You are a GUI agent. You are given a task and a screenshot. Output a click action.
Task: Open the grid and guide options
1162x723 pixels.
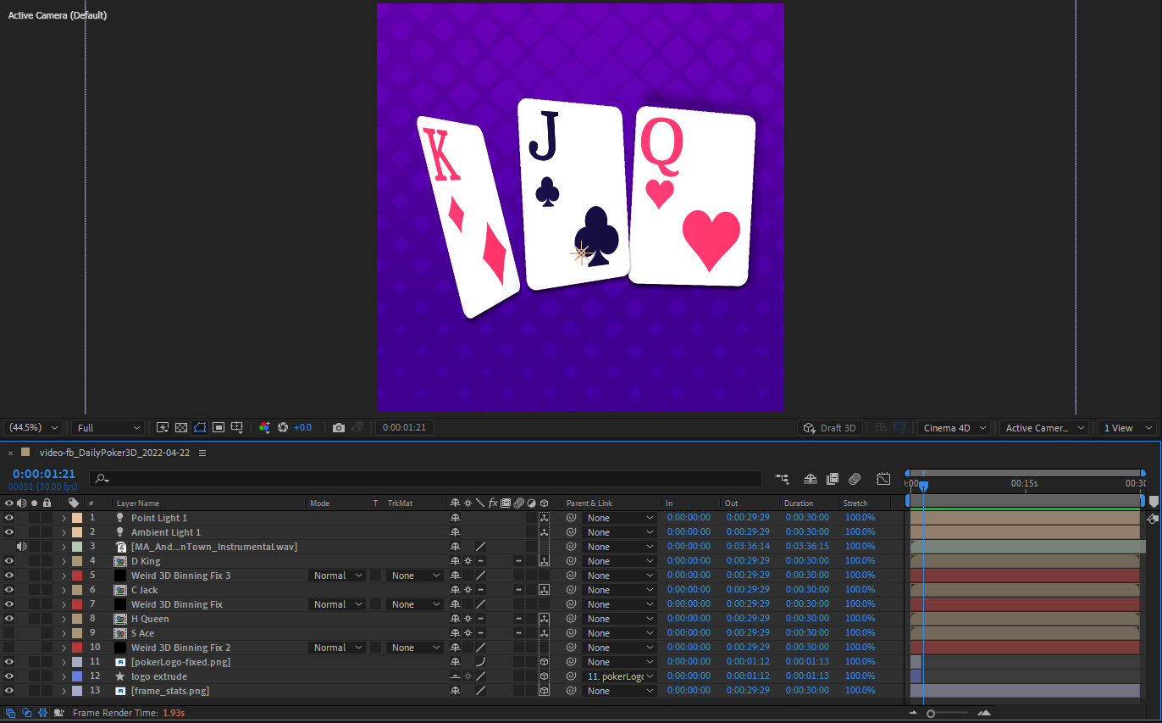pos(236,427)
